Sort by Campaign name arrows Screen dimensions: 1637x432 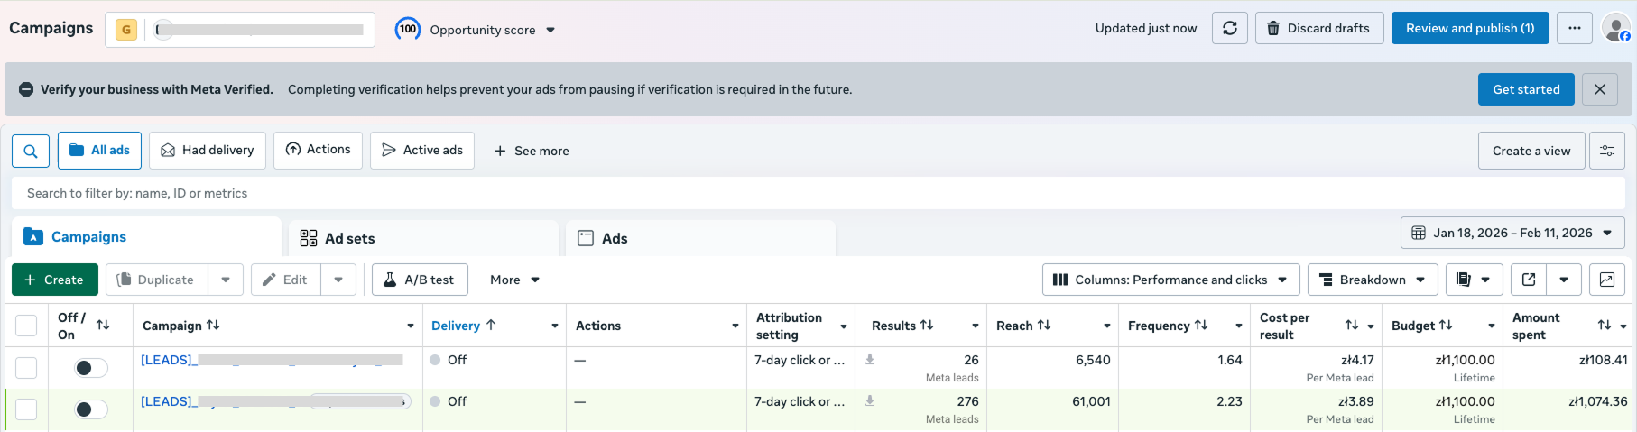(213, 325)
